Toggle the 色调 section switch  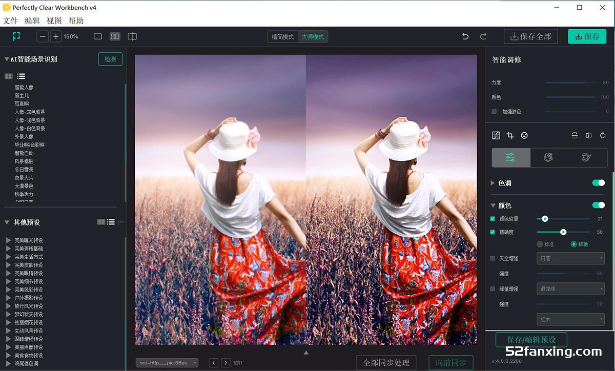(x=599, y=183)
